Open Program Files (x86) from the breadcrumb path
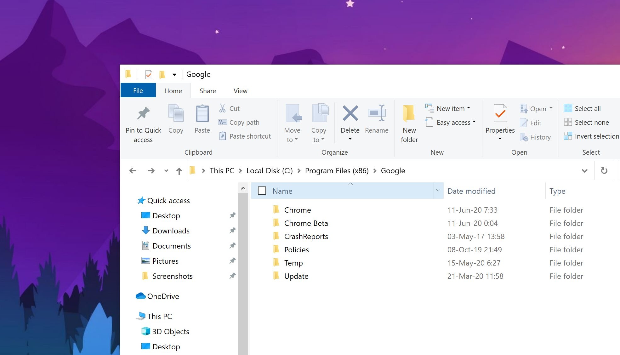The height and width of the screenshot is (355, 620). 337,170
